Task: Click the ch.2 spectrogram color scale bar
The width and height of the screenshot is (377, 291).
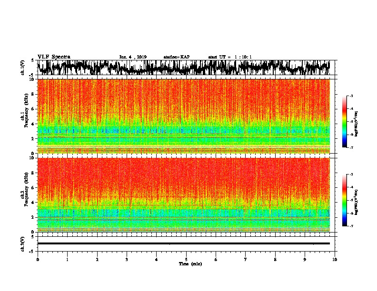Action: coord(345,200)
